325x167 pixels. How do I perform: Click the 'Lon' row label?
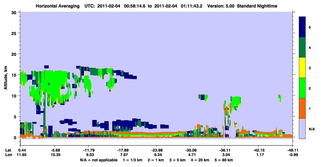[8, 155]
